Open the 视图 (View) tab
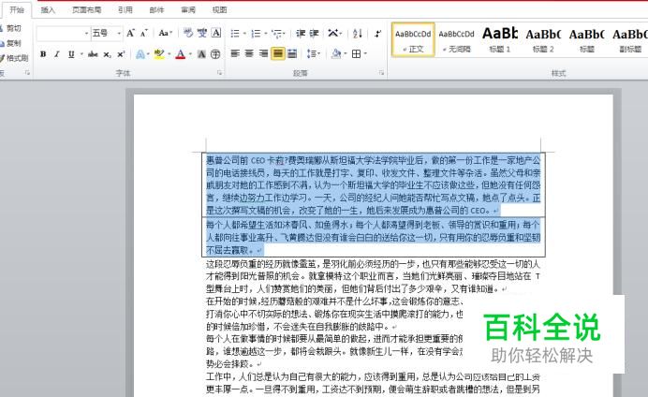This screenshot has height=397, width=648. tap(219, 9)
